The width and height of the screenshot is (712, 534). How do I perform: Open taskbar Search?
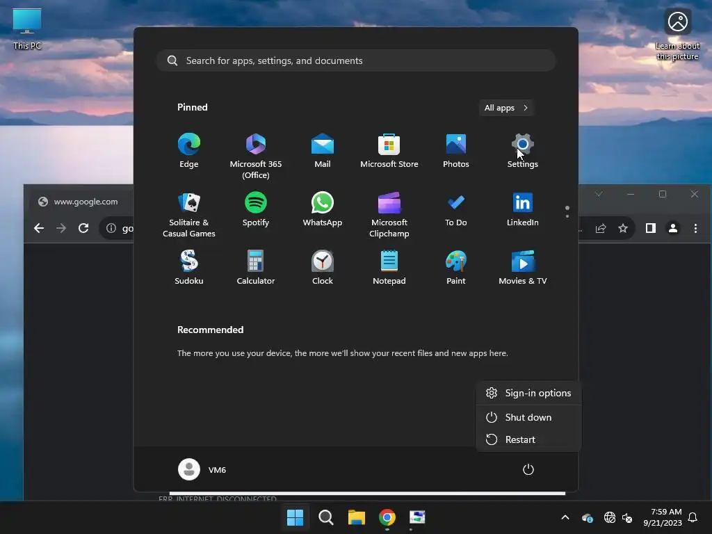[326, 517]
